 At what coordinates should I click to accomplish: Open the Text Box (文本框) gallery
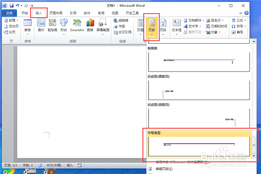176,27
